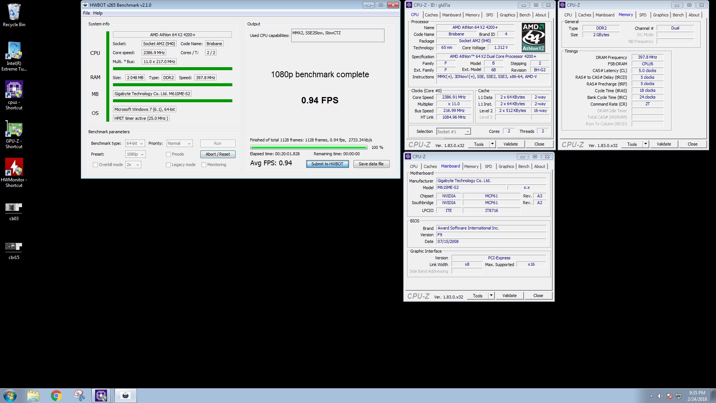Toggle Overkill mode checkbox

click(x=95, y=165)
